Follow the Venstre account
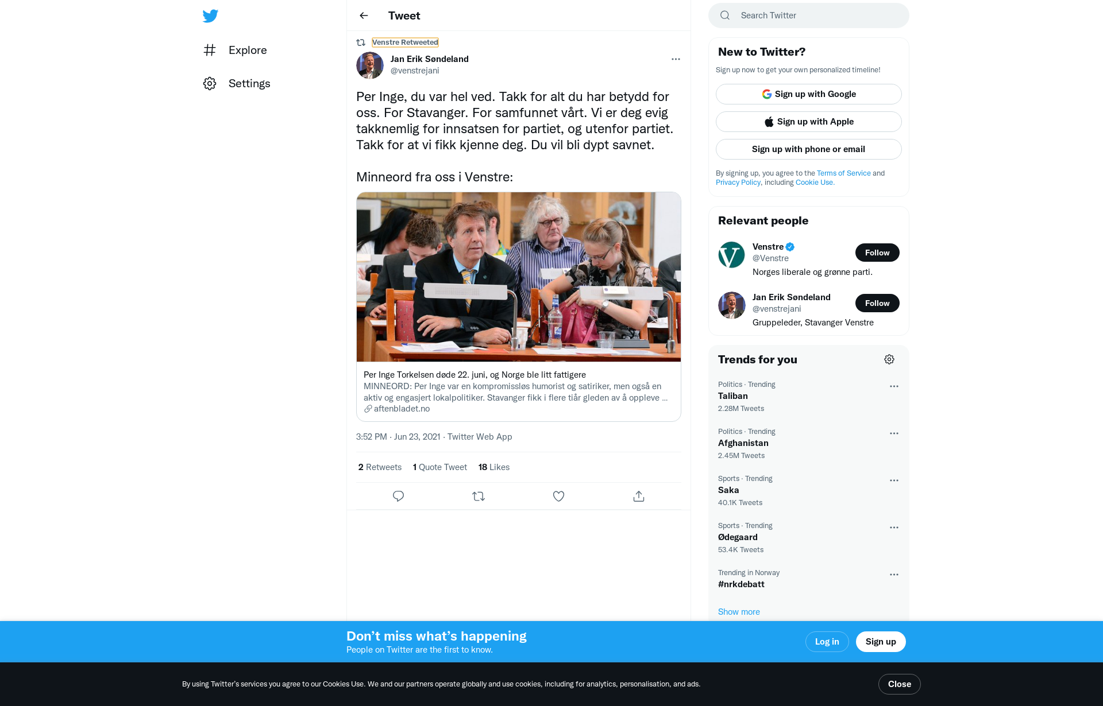 (877, 253)
